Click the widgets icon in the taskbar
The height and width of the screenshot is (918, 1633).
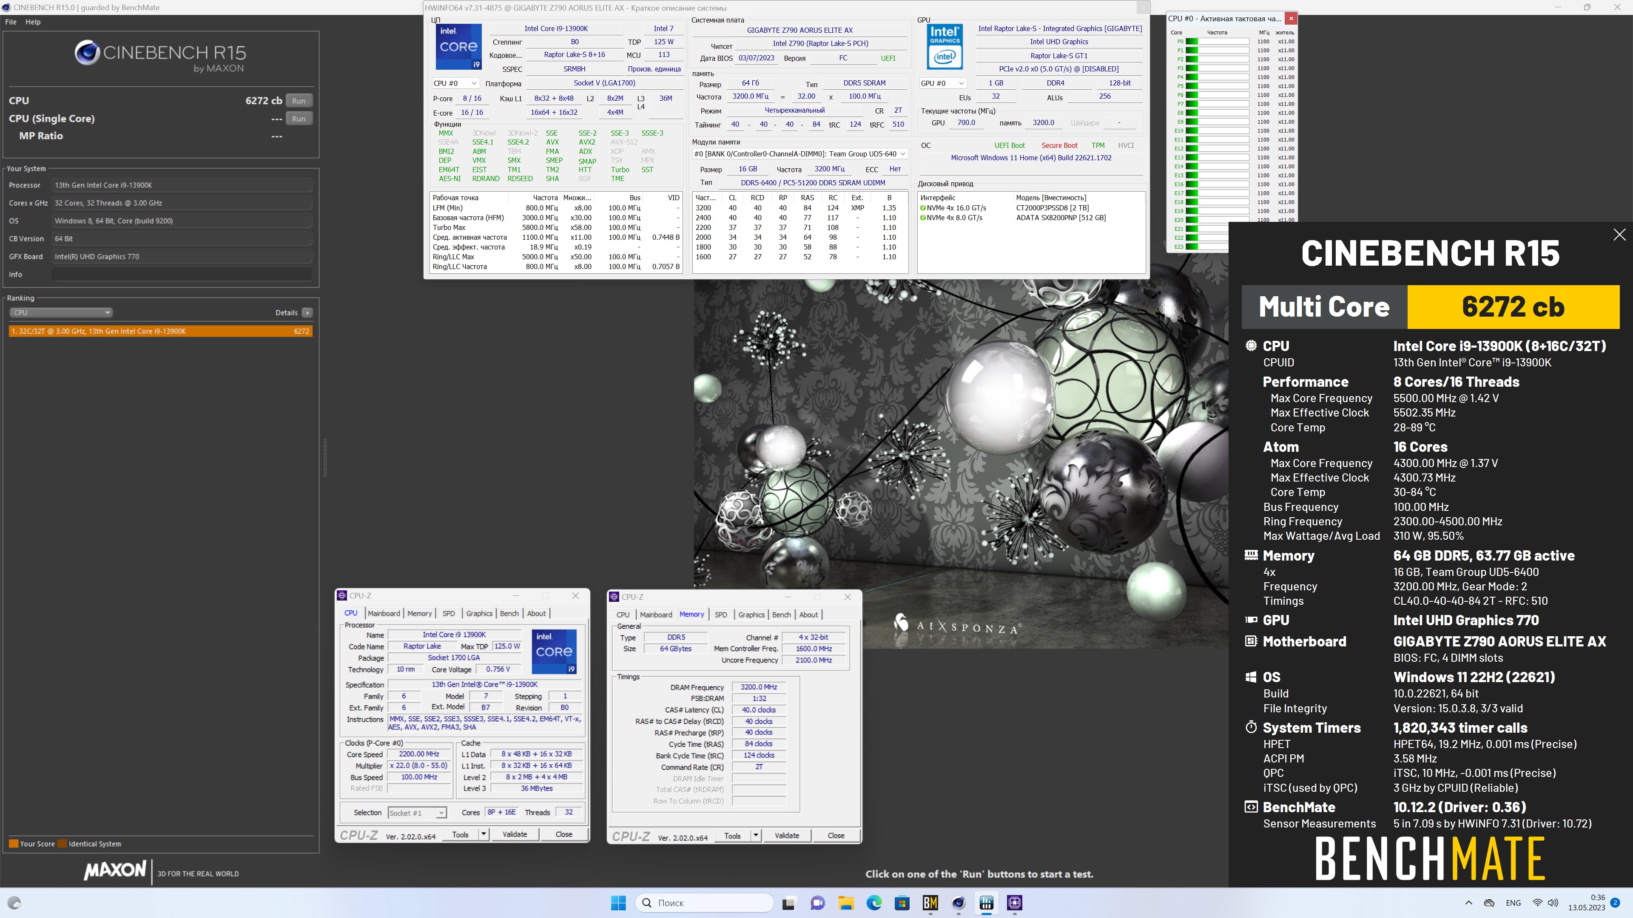coord(14,903)
